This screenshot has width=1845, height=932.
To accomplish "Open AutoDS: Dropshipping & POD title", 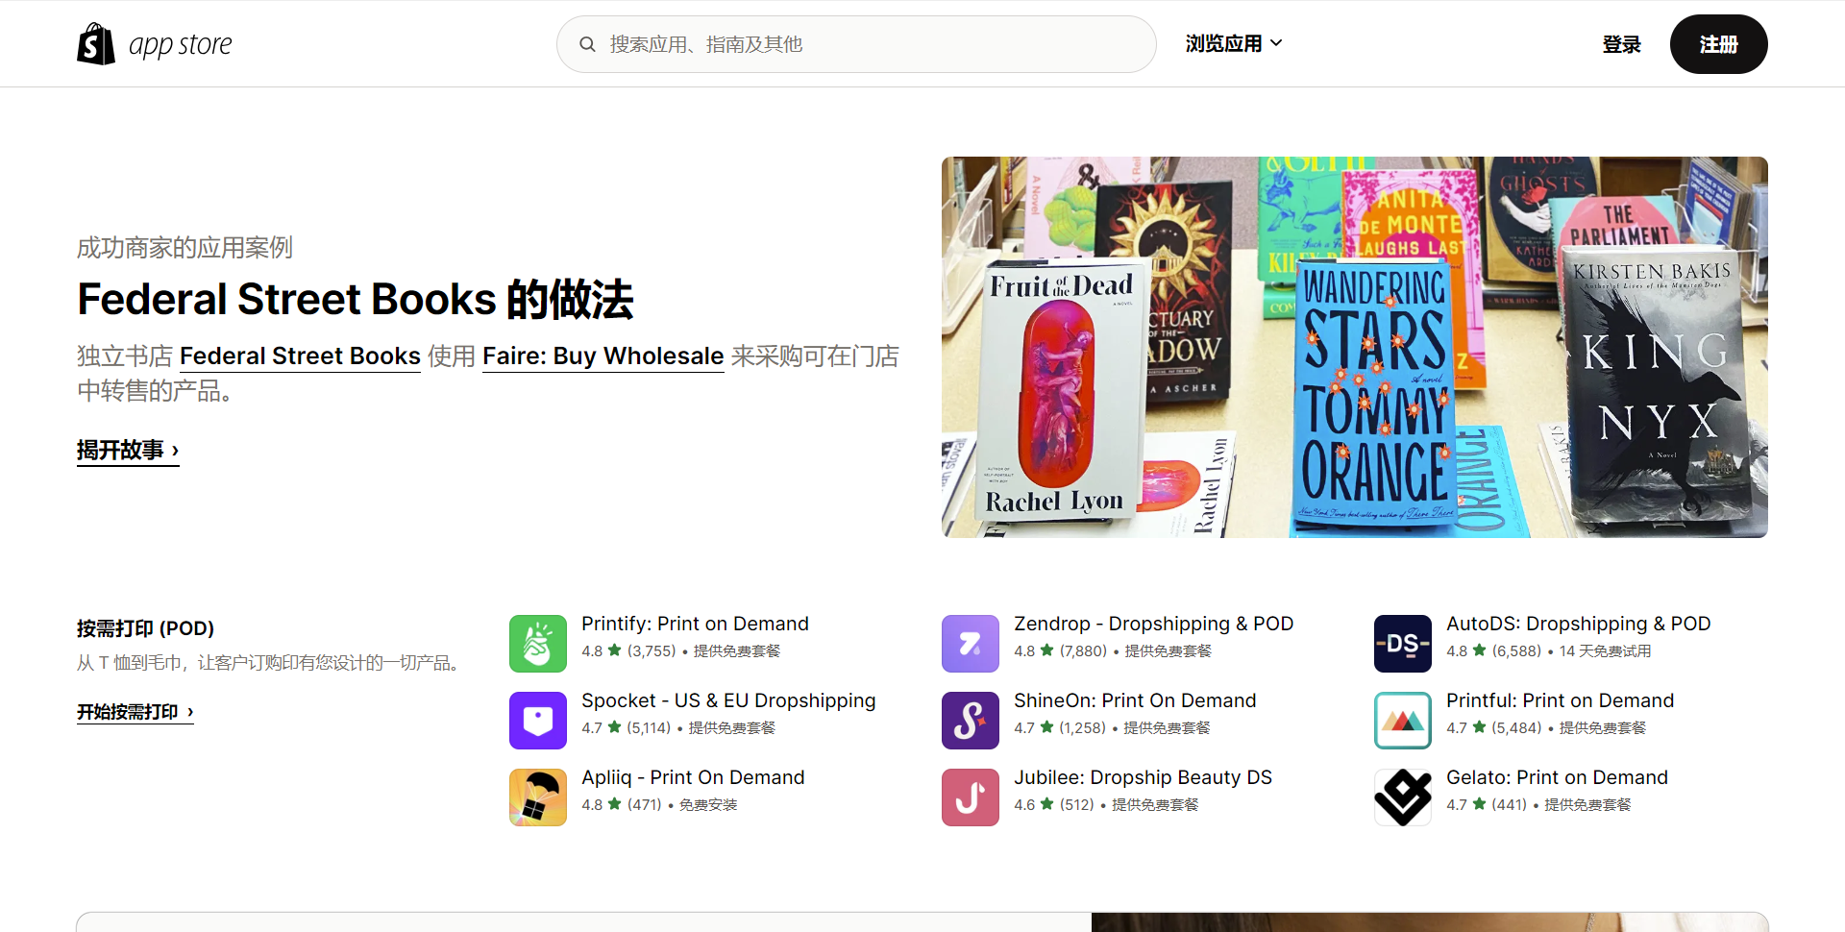I will click(1578, 624).
